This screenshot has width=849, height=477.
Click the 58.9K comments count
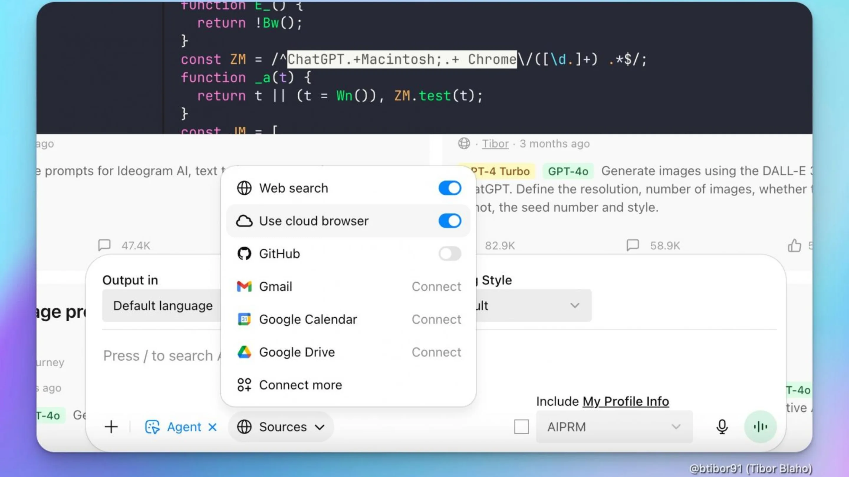point(665,246)
